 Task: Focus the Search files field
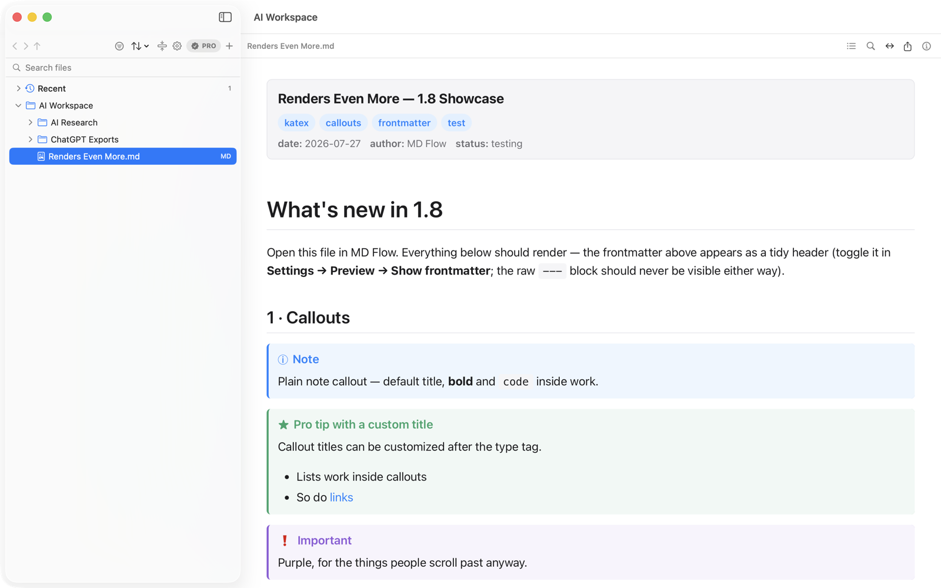tap(123, 68)
